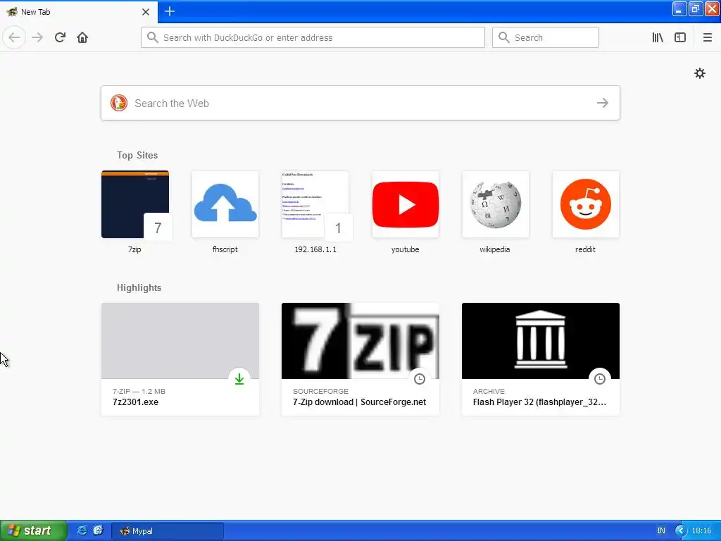
Task: Click the DuckDuckGo logo in search box
Action: pos(118,103)
